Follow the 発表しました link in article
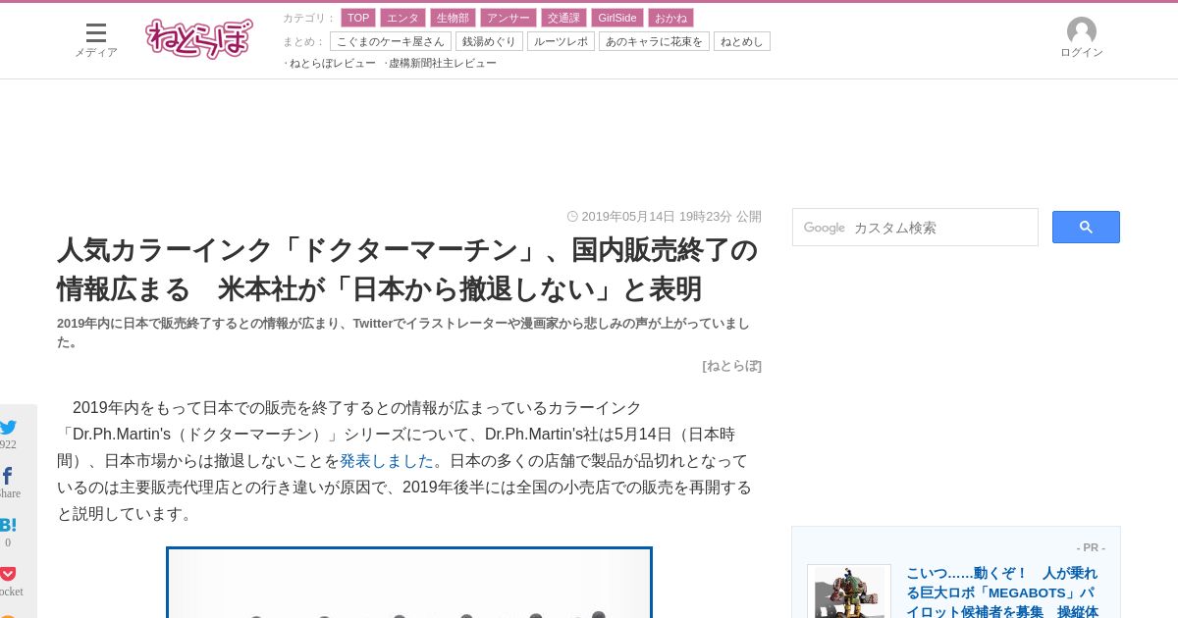Viewport: 1178px width, 618px height. pyautogui.click(x=387, y=461)
